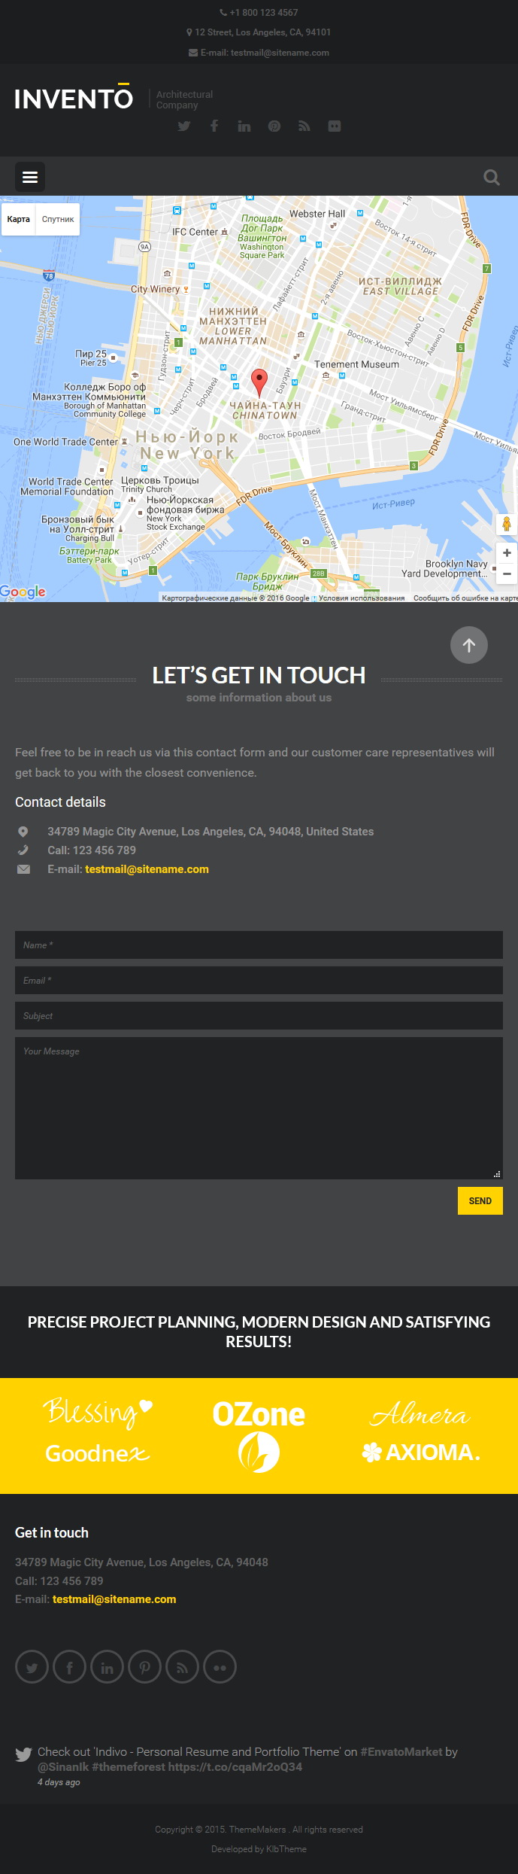Image resolution: width=518 pixels, height=1874 pixels.
Task: Focus the Name input field
Action: tap(259, 945)
